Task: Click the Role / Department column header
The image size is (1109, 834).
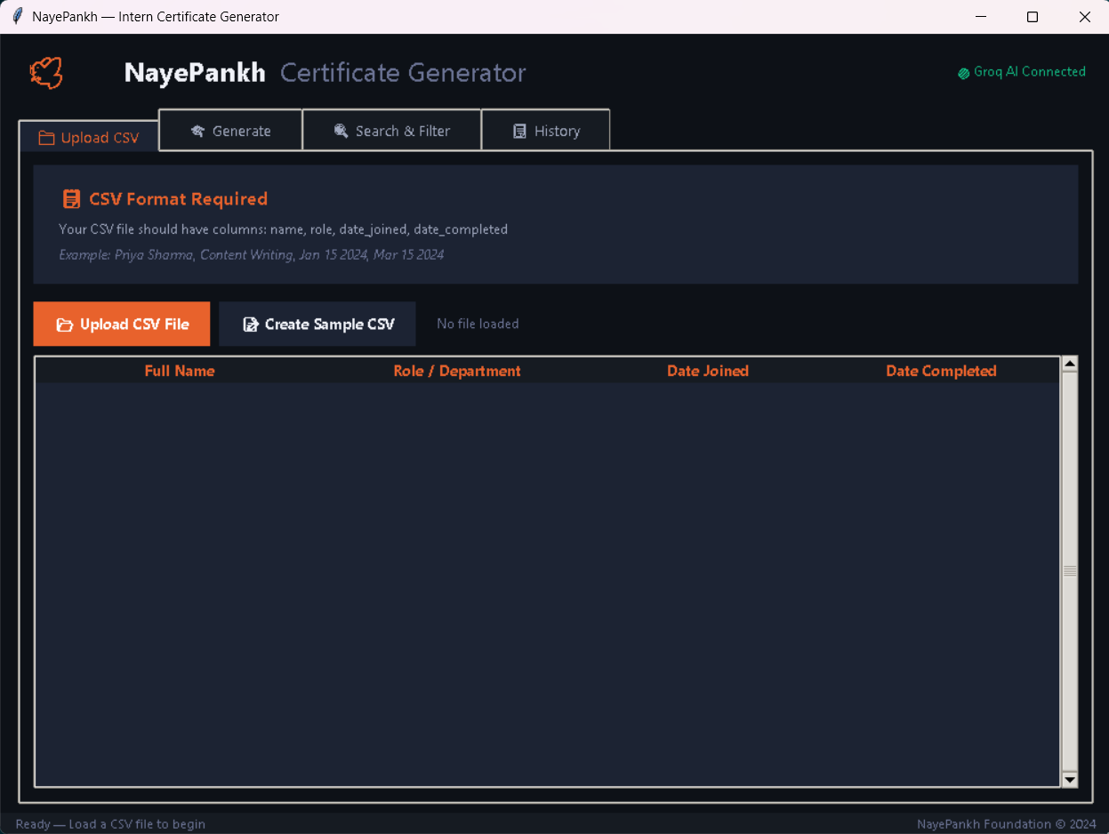Action: pyautogui.click(x=457, y=371)
